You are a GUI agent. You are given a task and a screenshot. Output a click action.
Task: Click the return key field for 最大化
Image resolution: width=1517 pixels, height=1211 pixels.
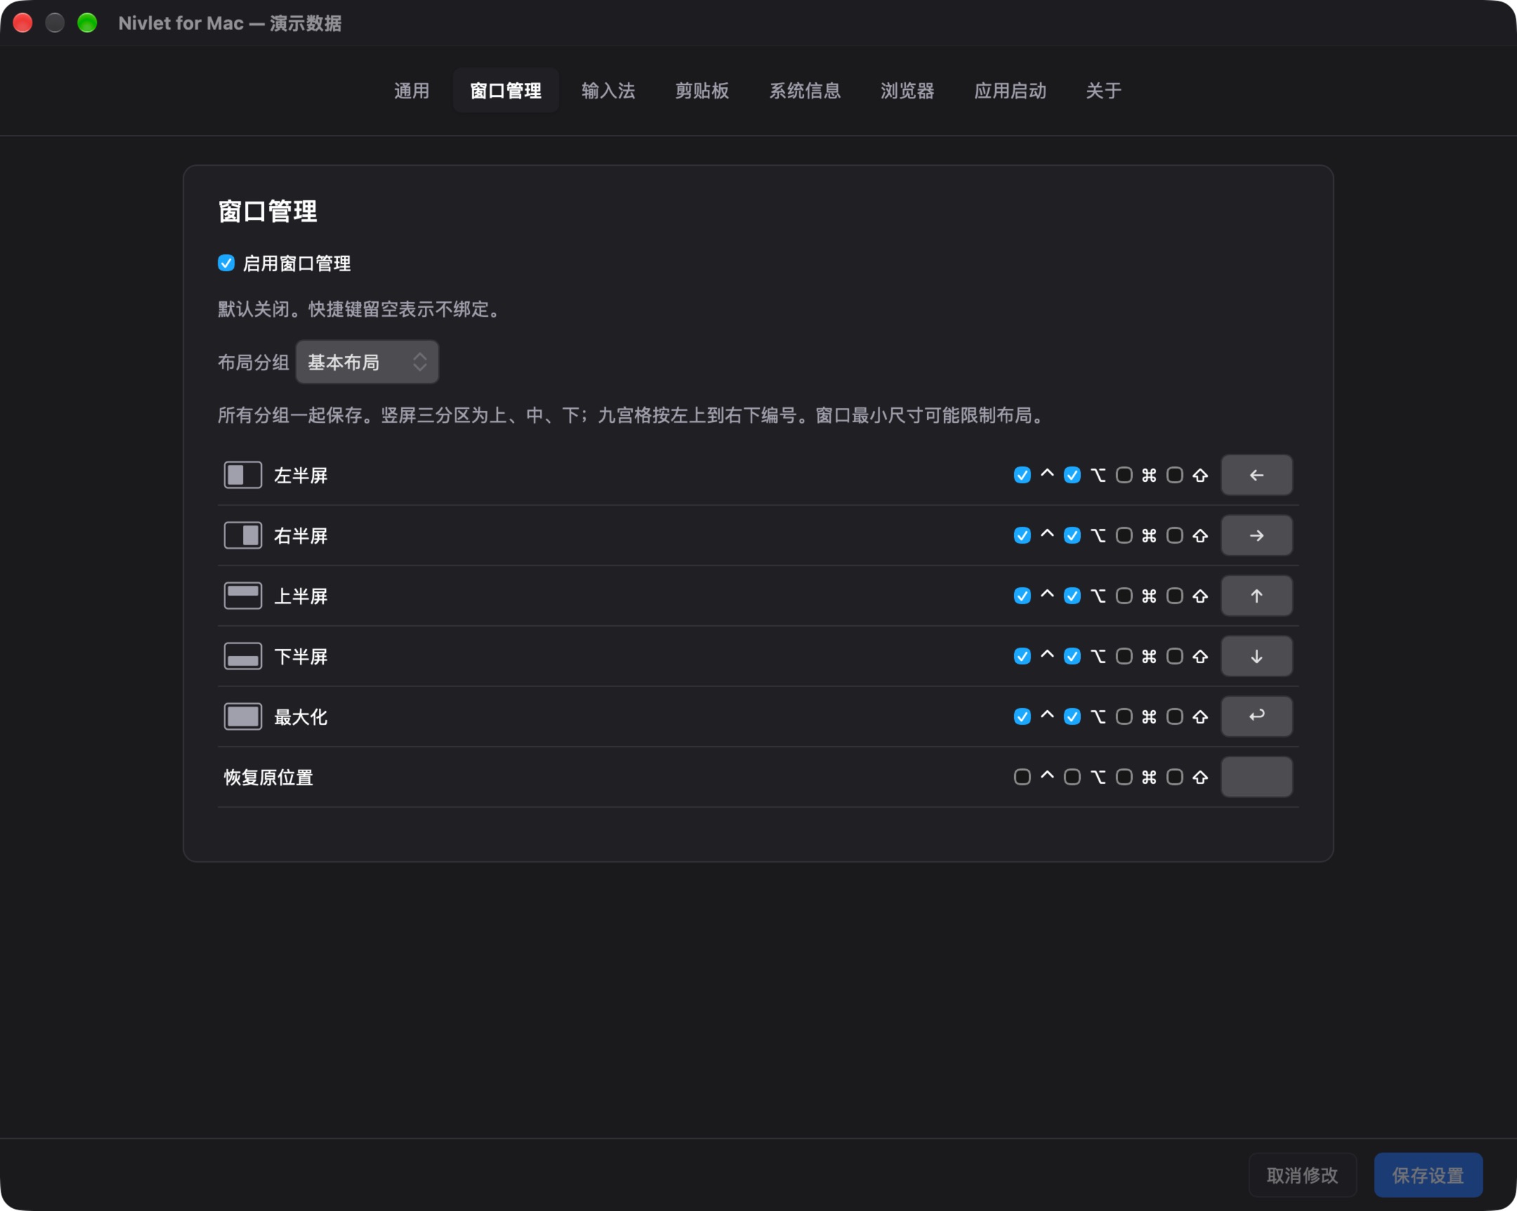click(1256, 716)
